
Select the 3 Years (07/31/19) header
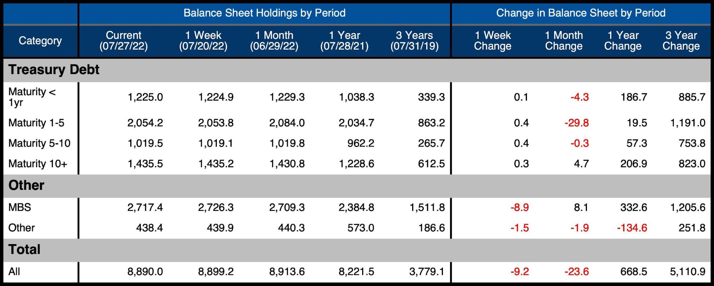coord(414,41)
